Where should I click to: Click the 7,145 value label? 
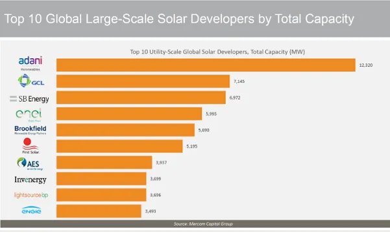pos(239,81)
